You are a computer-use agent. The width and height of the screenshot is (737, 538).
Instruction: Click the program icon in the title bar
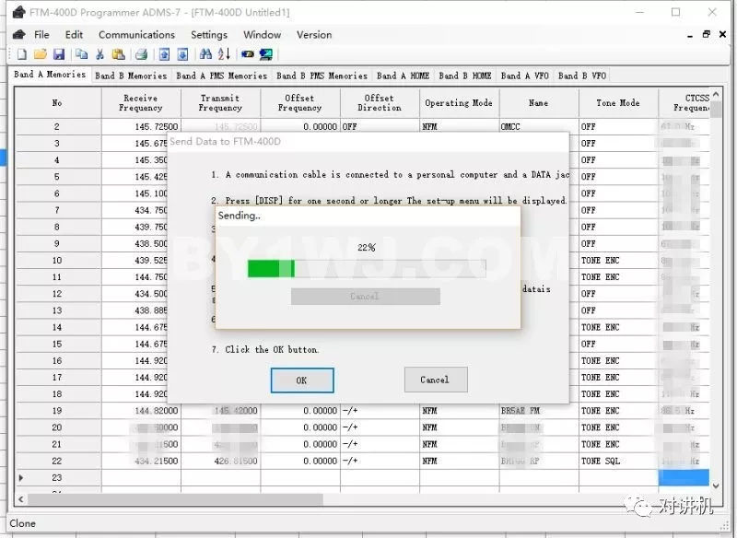[18, 12]
